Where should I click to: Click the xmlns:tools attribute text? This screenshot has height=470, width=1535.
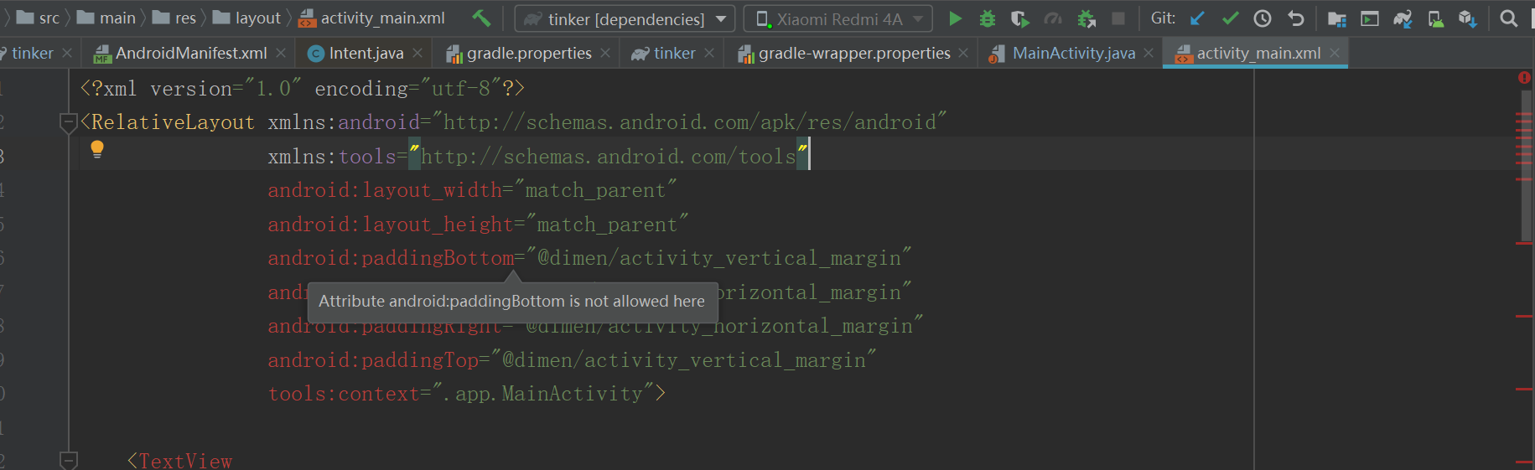tap(332, 157)
